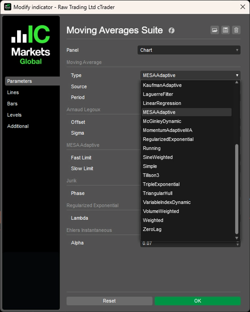Click the save template disk icon
The height and width of the screenshot is (312, 250).
225,30
